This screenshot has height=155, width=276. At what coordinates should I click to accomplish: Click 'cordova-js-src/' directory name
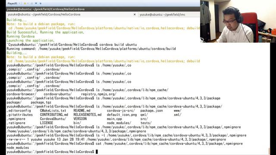tap(121, 111)
